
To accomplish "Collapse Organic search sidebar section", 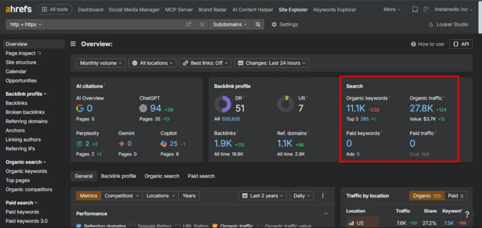I will point(25,162).
